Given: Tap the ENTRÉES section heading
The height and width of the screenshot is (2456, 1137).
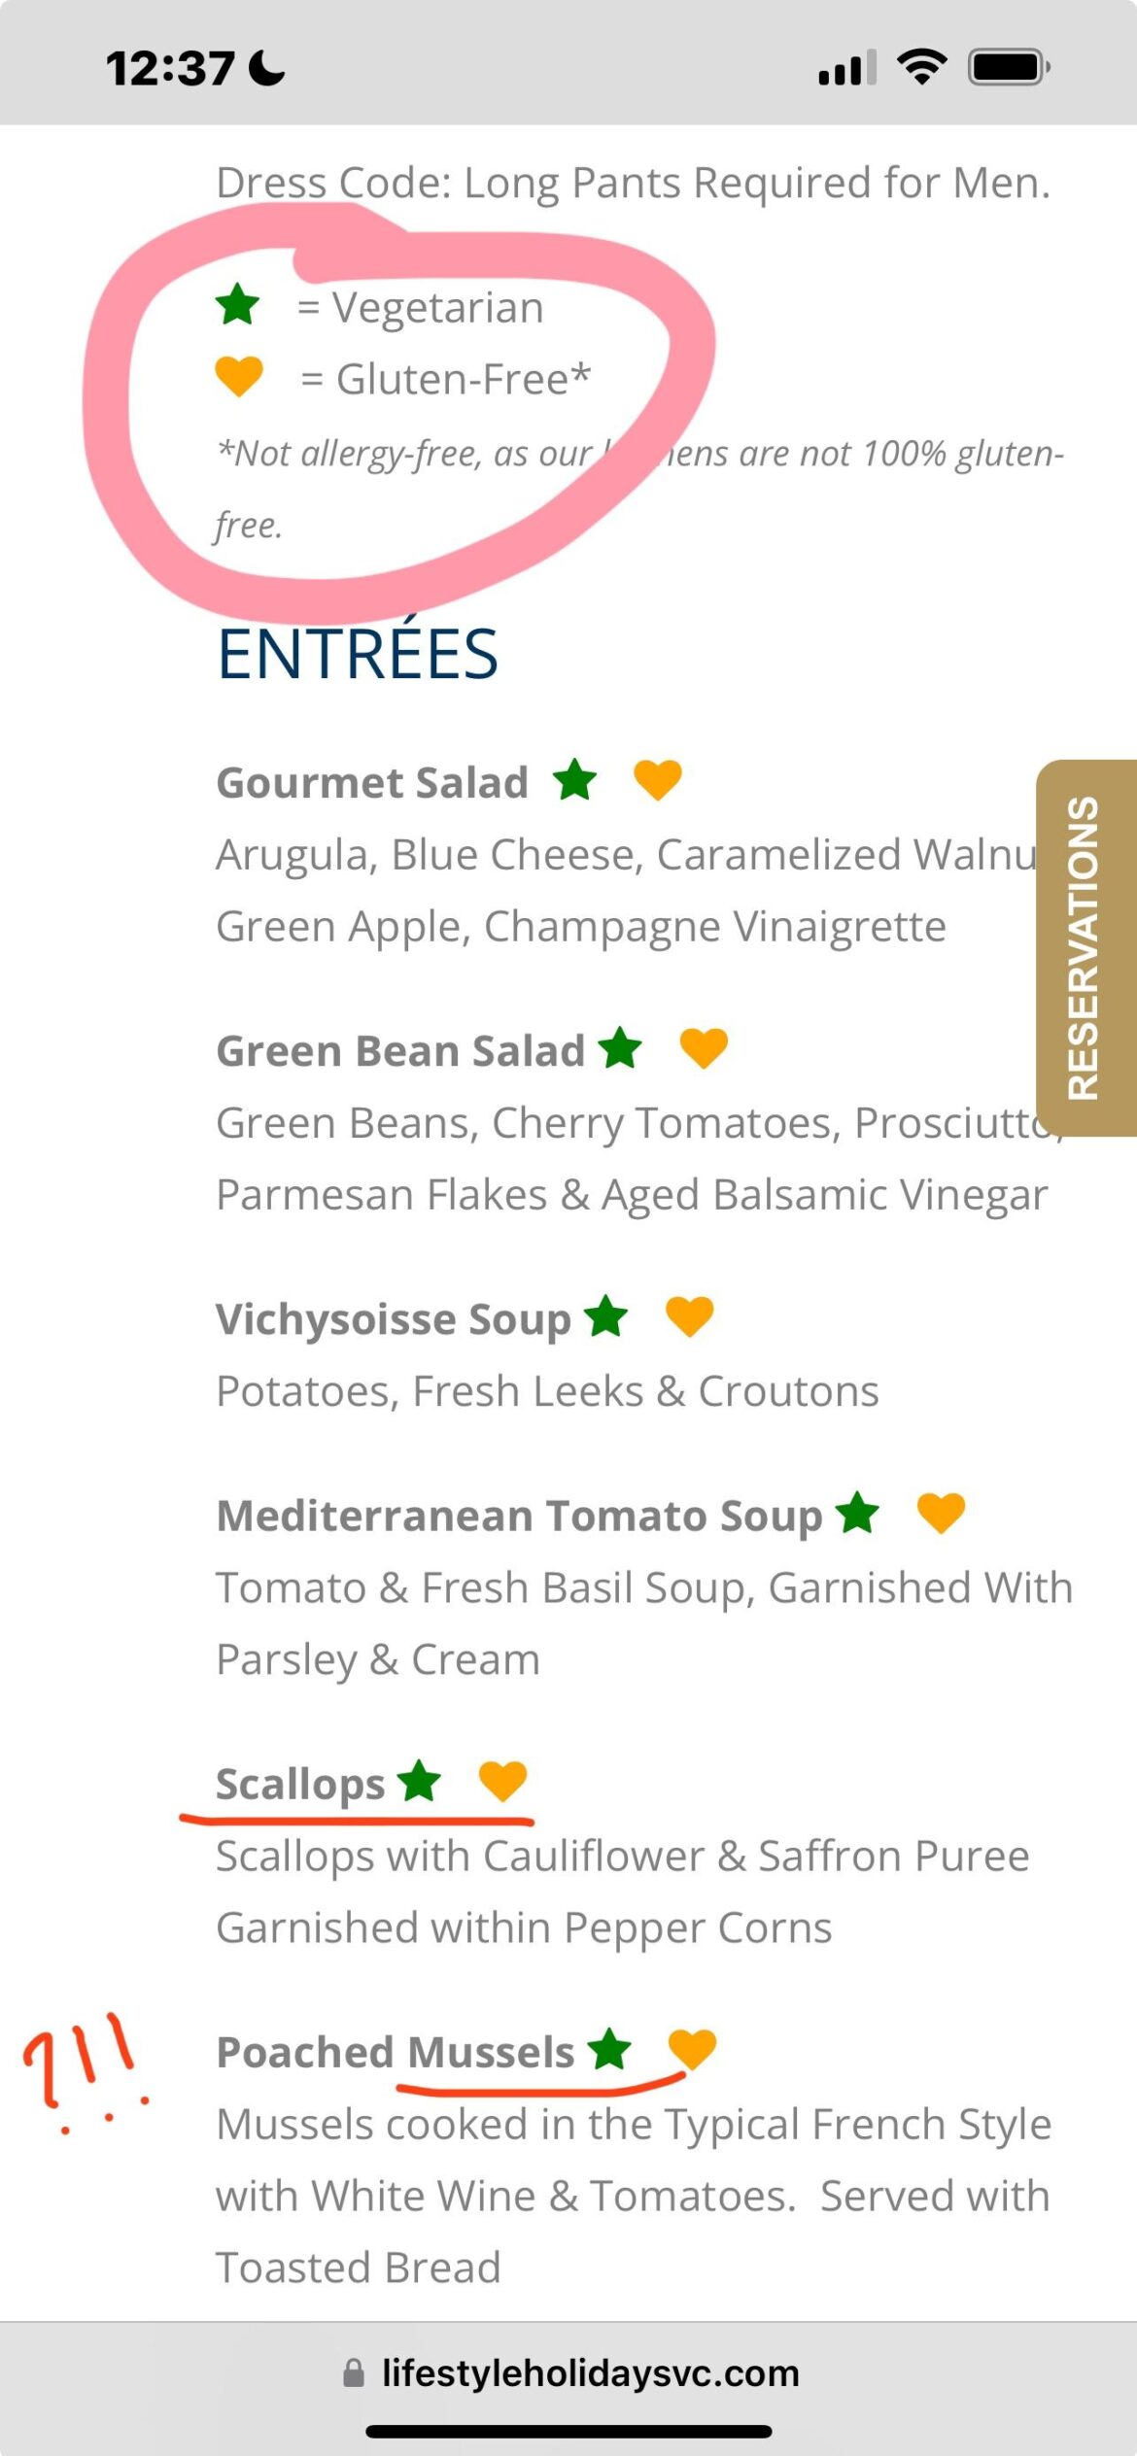Looking at the screenshot, I should (x=358, y=654).
